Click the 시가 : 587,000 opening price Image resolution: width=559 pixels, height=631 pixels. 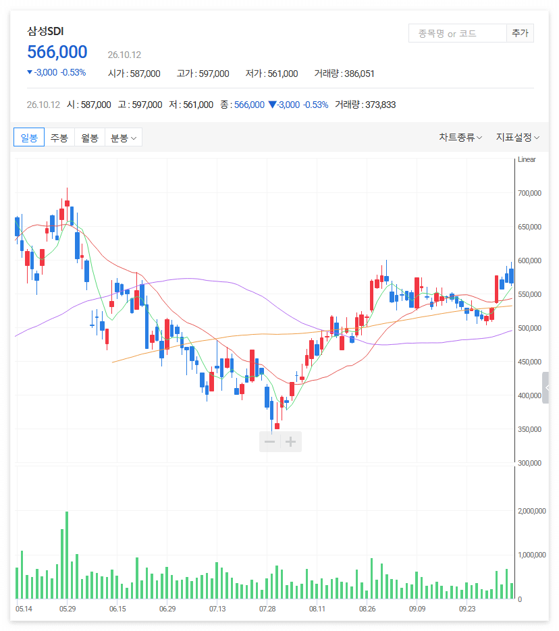[x=134, y=74]
